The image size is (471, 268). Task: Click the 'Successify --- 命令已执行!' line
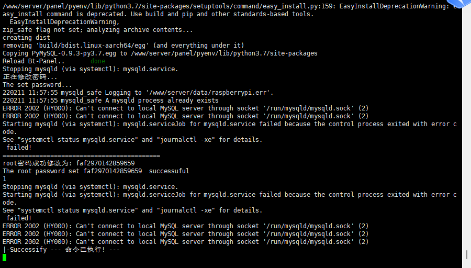(61, 250)
